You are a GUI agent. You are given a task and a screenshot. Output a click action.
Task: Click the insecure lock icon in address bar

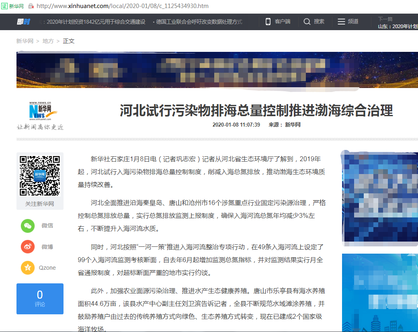(x=31, y=6)
